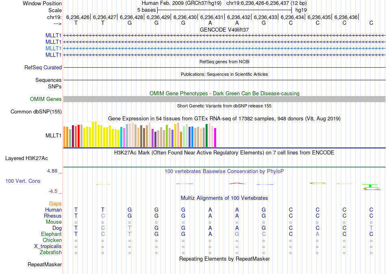Click the Sequences track label
This screenshot has width=386, height=274.
tap(48, 80)
